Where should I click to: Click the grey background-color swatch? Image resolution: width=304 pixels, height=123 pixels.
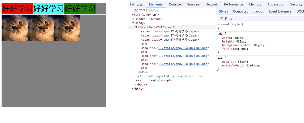click(x=255, y=45)
